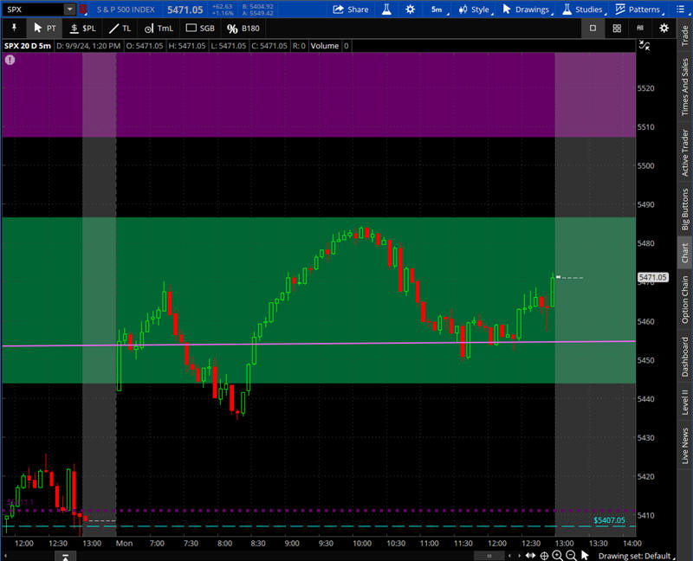
Task: Click the SPX symbol input field
Action: coord(33,10)
